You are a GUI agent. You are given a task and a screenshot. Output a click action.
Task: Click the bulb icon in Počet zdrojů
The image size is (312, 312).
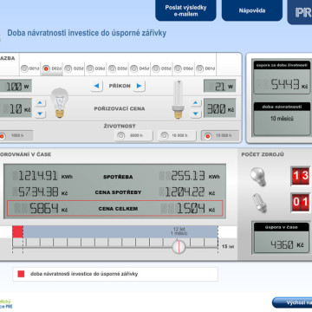tap(257, 177)
